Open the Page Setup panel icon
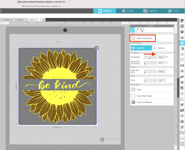 tap(182, 21)
